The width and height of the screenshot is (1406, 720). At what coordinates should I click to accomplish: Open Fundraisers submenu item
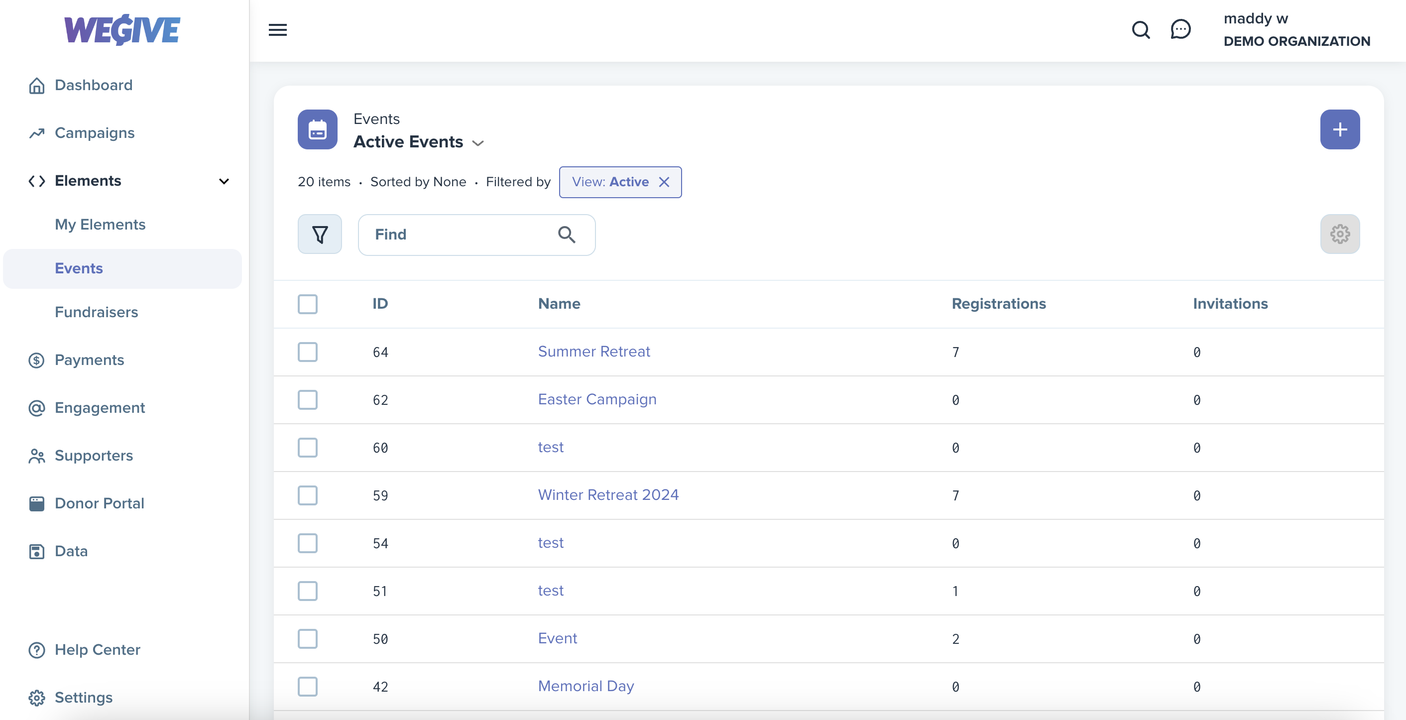click(x=97, y=312)
